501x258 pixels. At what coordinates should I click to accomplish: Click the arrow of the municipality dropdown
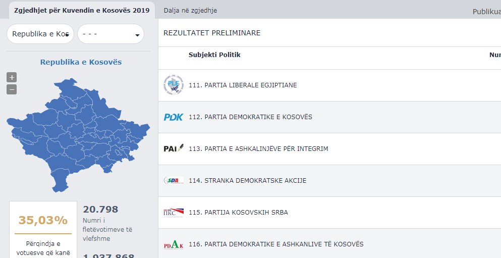(x=137, y=35)
